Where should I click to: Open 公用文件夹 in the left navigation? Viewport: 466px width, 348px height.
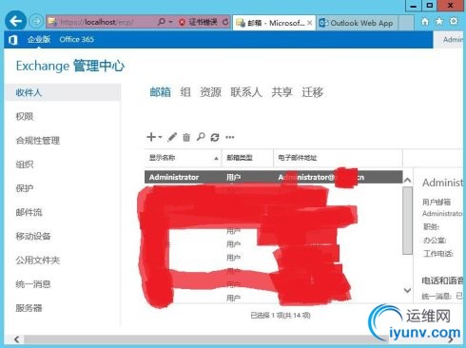click(x=38, y=261)
